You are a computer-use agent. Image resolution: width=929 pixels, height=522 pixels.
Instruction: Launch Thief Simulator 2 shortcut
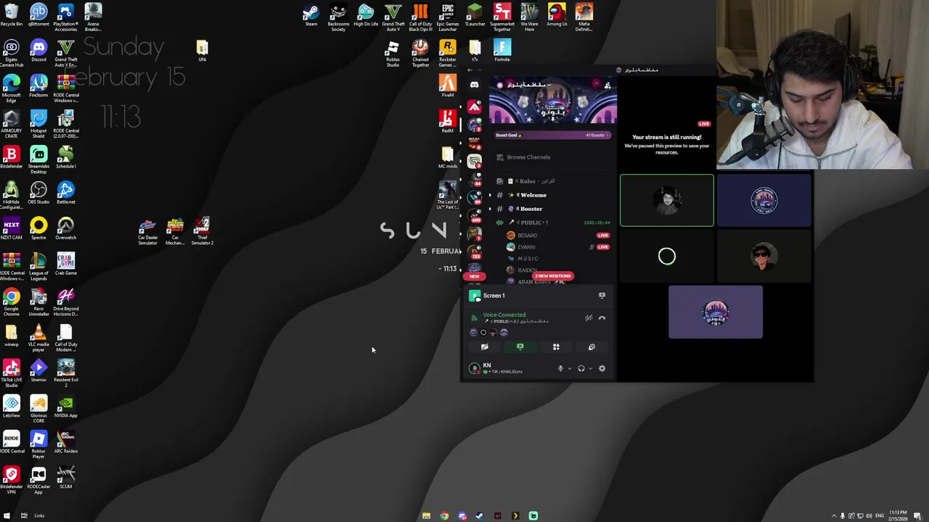click(202, 231)
